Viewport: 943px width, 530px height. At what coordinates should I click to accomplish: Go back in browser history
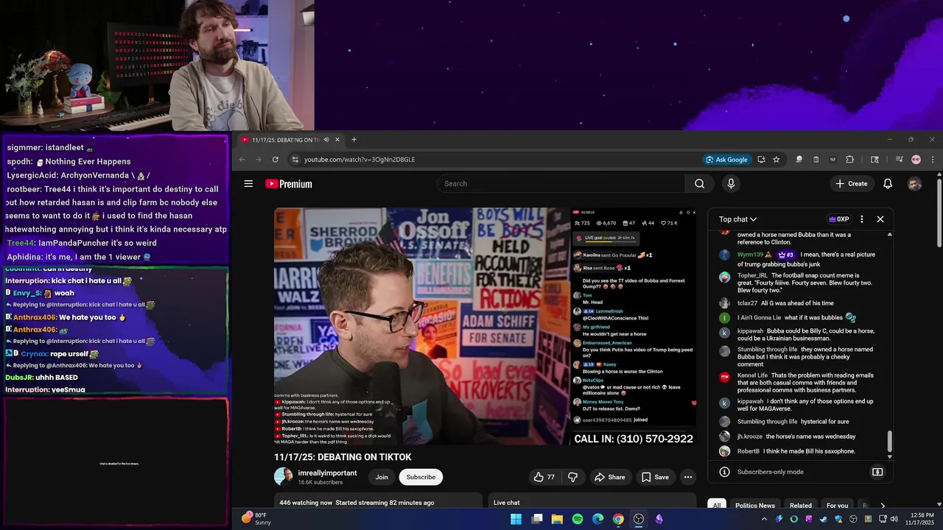coord(242,160)
